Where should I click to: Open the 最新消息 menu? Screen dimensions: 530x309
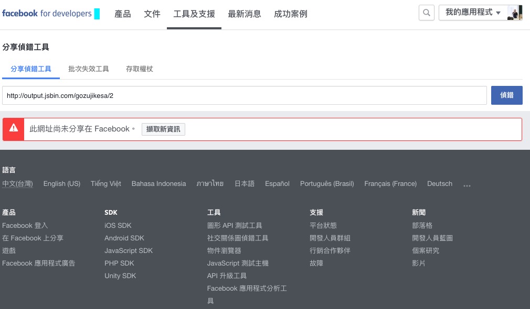(x=245, y=14)
